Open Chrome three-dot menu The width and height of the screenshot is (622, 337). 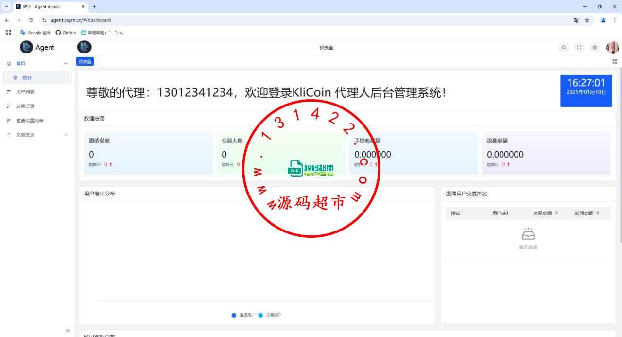coord(615,20)
